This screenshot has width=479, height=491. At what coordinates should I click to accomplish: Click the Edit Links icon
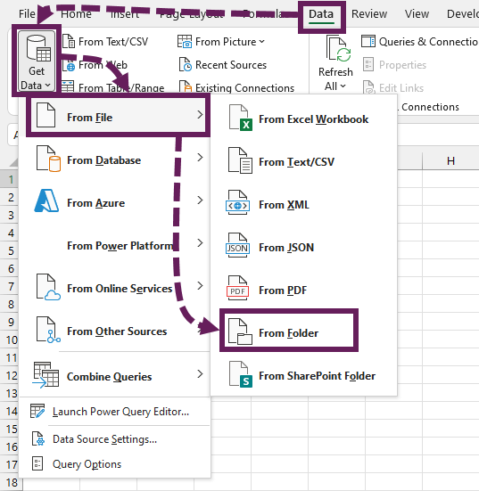click(368, 87)
